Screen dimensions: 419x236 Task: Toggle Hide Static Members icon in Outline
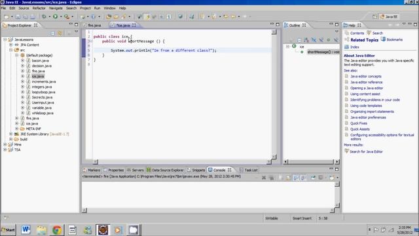(321, 40)
